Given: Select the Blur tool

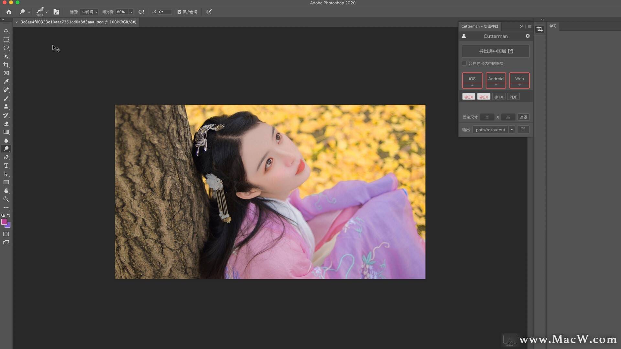Looking at the screenshot, I should pyautogui.click(x=6, y=141).
